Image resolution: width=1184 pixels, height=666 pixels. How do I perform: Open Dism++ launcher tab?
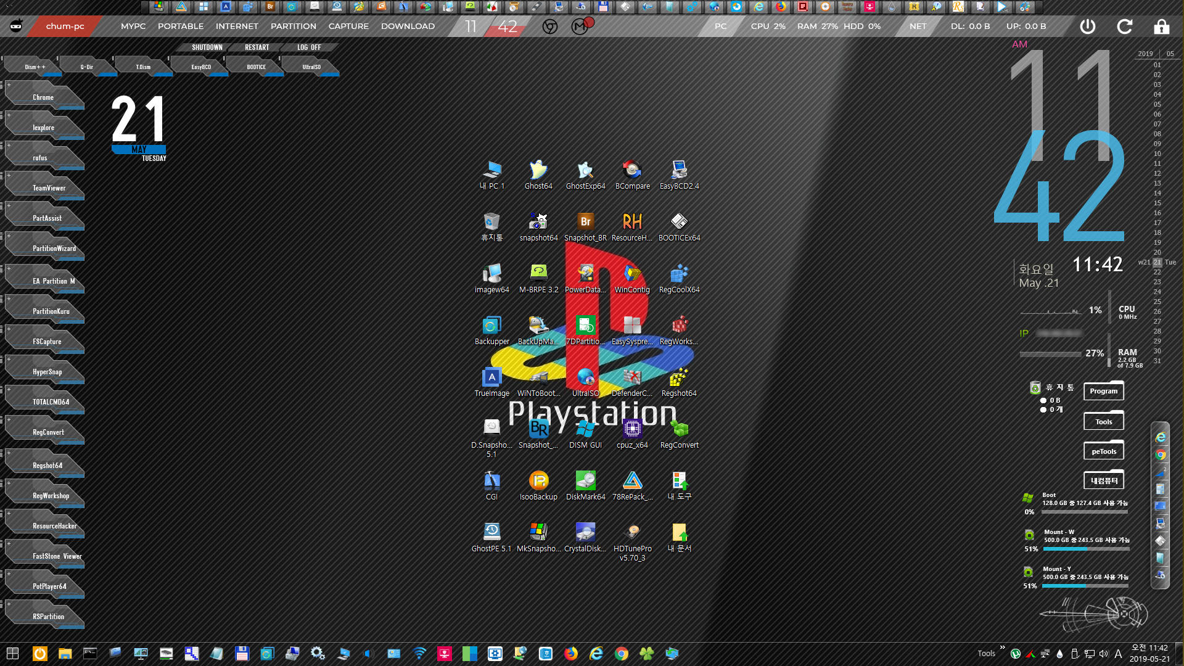(x=34, y=67)
